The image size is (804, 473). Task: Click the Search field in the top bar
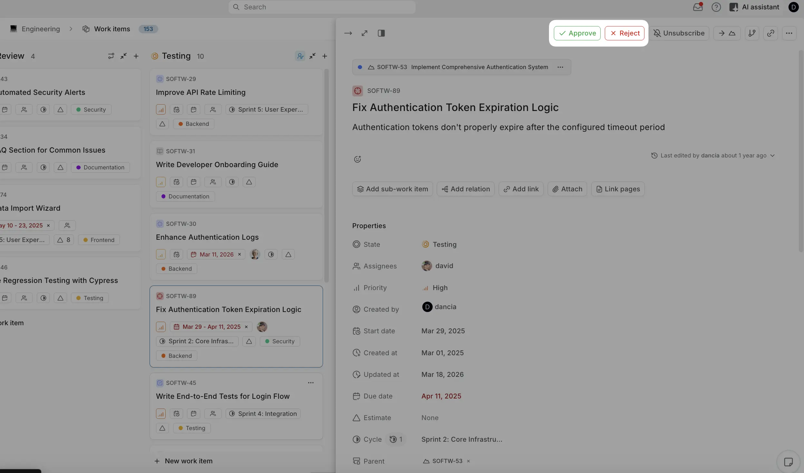click(x=321, y=7)
